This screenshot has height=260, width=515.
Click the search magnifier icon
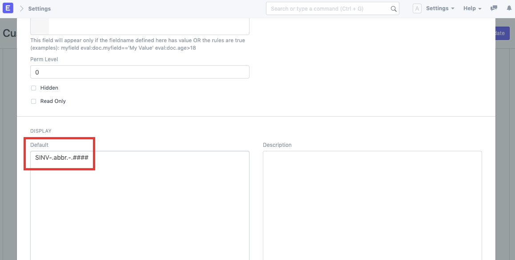[x=393, y=8]
